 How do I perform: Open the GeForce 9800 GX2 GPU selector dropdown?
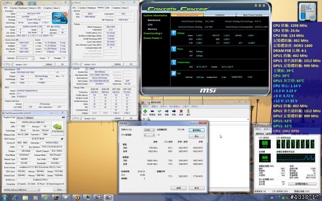22,190
